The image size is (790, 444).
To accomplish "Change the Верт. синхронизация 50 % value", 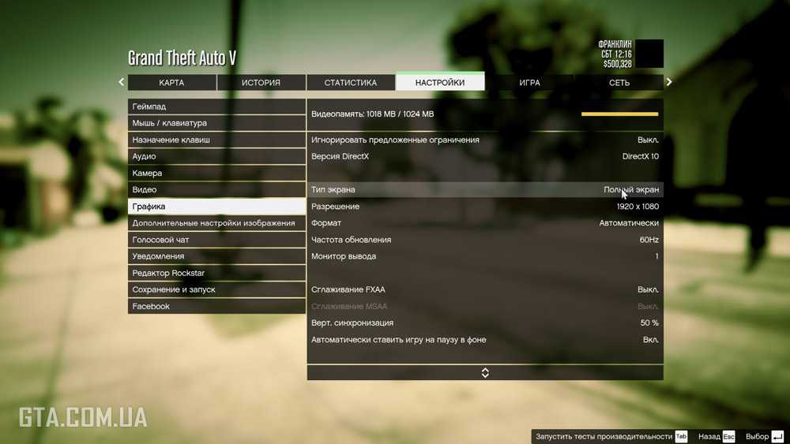I will coord(485,323).
